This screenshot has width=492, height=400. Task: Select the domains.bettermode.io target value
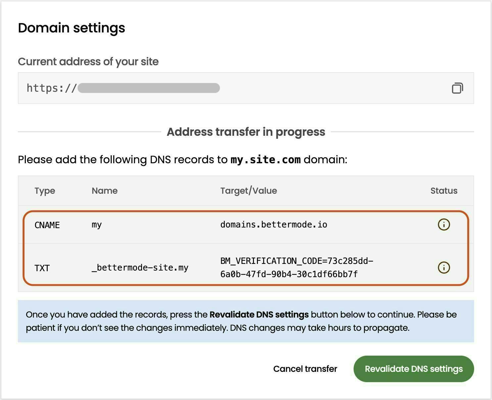pos(273,225)
